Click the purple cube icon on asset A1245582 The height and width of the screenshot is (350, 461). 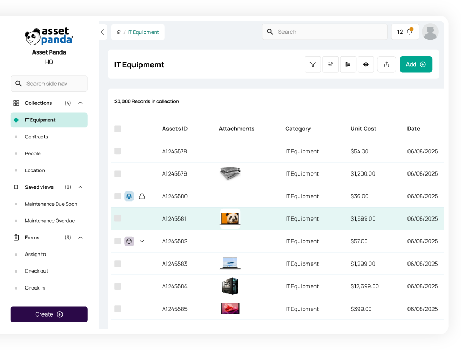pyautogui.click(x=129, y=241)
